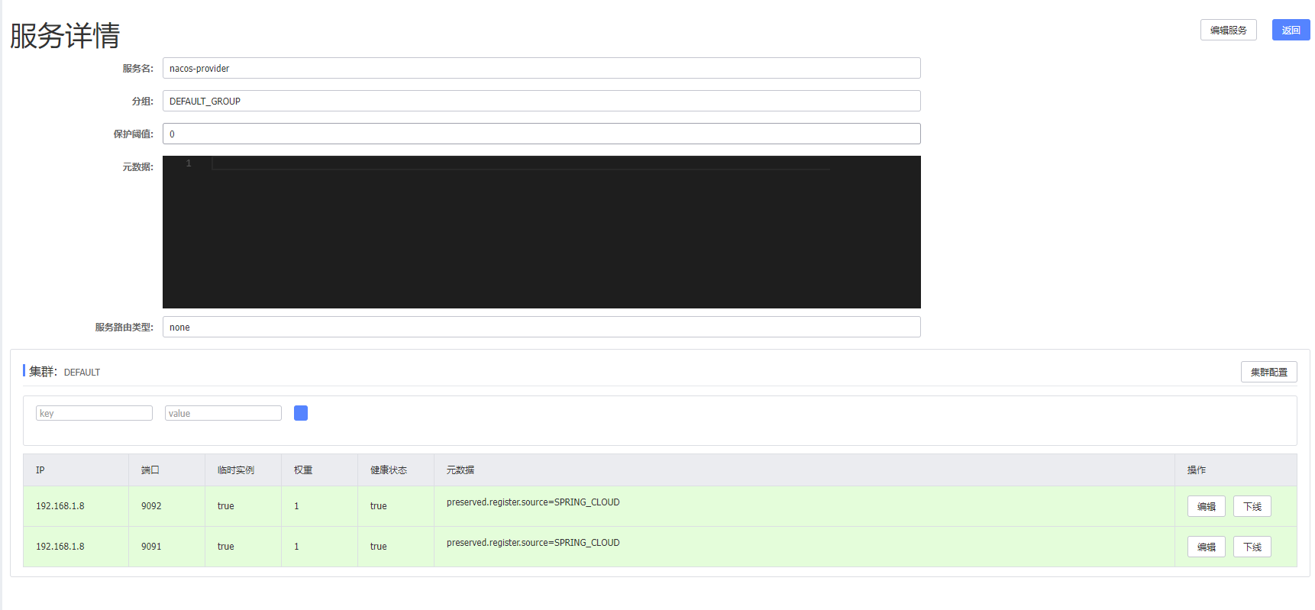Select IP 192.168.1.8 in port 9092 row
1315x610 pixels.
click(60, 506)
